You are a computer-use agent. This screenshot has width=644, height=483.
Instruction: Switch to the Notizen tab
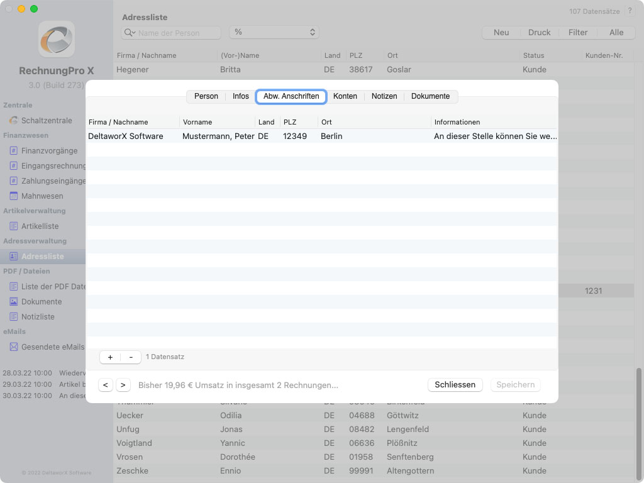(384, 96)
